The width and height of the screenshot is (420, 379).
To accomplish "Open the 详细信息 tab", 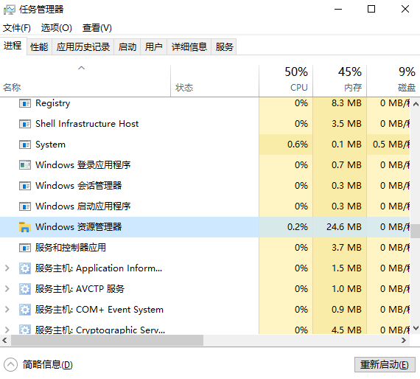I will [189, 47].
